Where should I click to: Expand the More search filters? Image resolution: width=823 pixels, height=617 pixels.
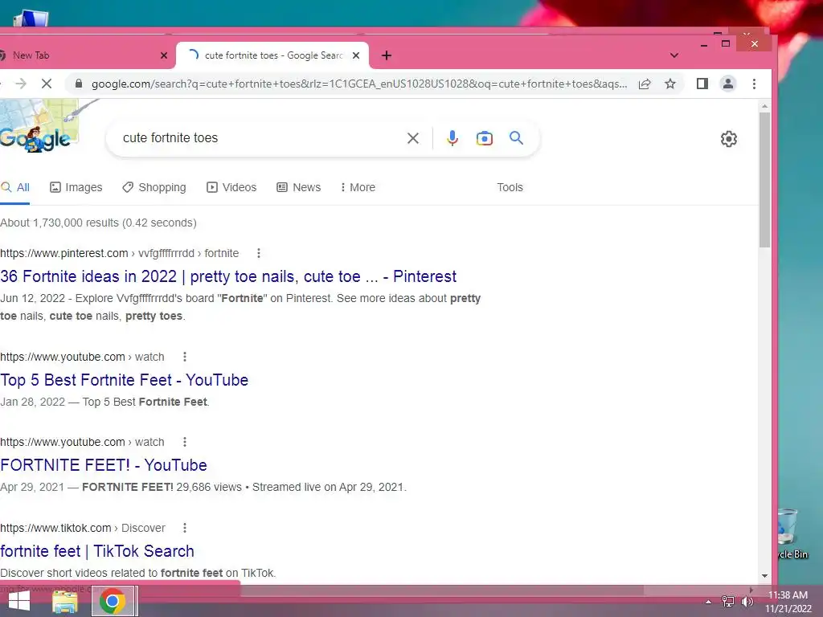click(358, 187)
